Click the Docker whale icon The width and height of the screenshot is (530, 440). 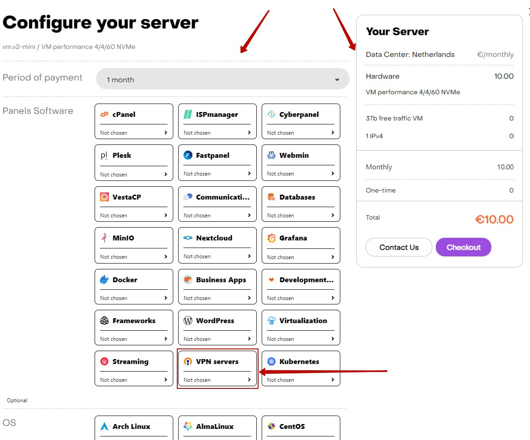[104, 280]
